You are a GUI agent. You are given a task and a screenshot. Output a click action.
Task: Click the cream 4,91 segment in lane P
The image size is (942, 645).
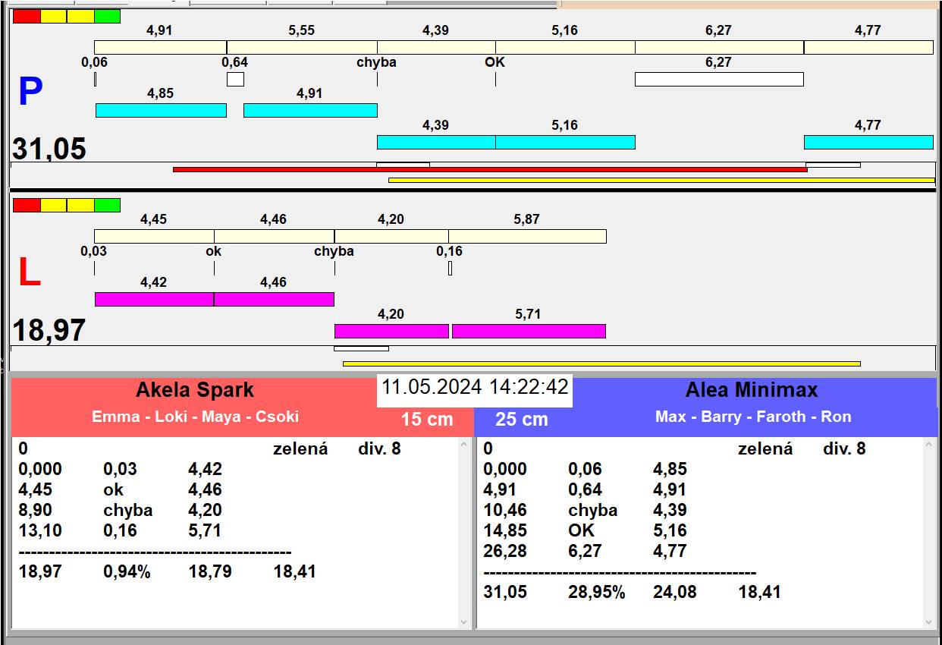click(160, 47)
